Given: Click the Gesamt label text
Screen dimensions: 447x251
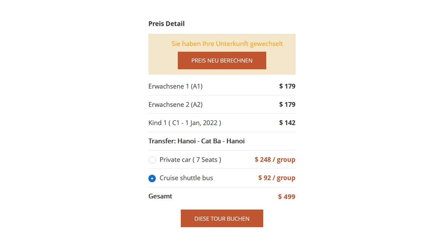Looking at the screenshot, I should point(160,196).
